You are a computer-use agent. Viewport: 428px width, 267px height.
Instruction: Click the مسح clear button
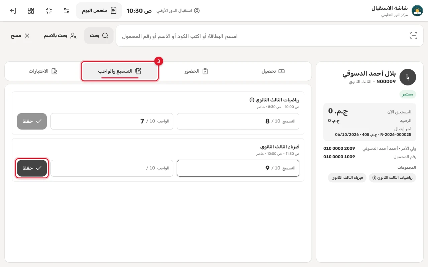point(20,36)
